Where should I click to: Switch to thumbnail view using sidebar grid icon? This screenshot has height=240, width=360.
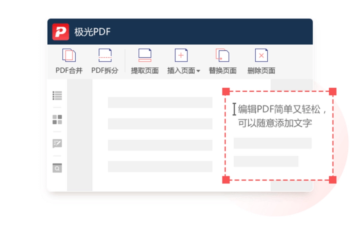(57, 120)
